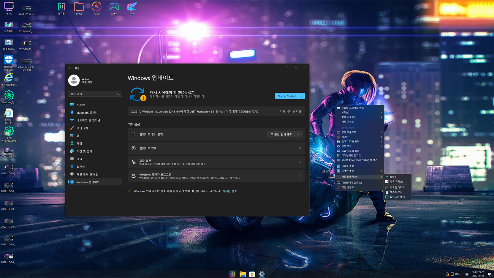494x278 pixels.
Task: Open the Extras folder icon on desktop
Action: click(79, 8)
